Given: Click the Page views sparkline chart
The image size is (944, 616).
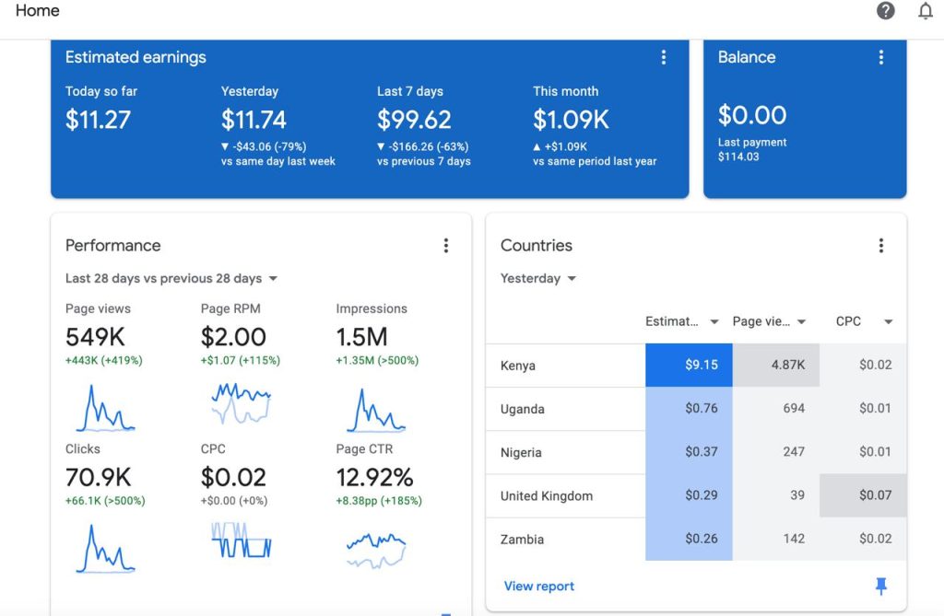Looking at the screenshot, I should [105, 408].
